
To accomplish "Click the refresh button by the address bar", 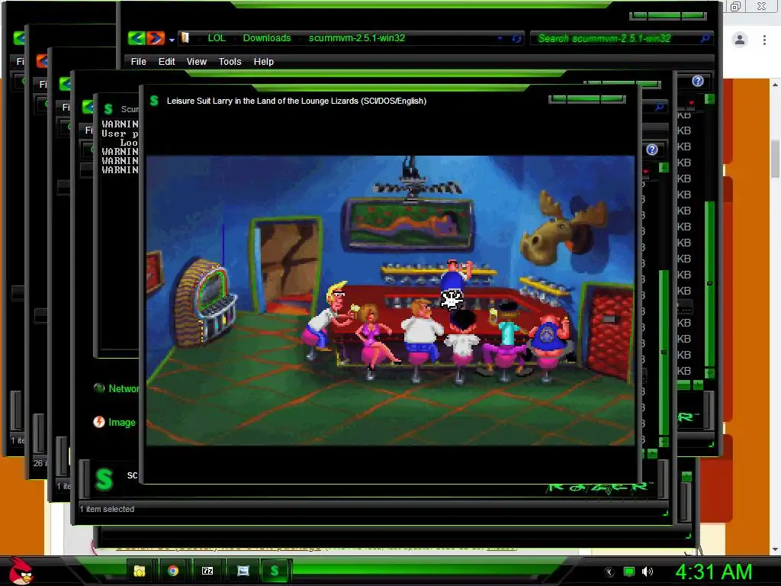I will tap(516, 38).
